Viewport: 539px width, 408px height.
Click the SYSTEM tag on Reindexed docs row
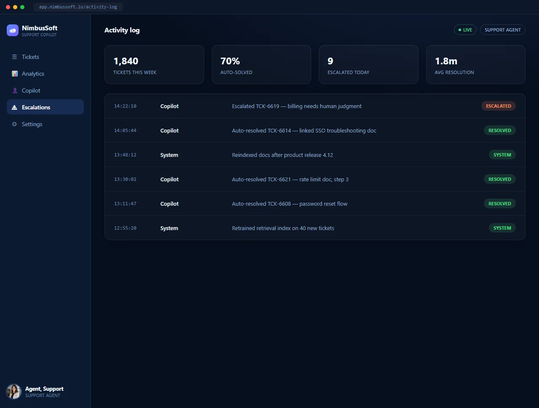[x=502, y=155]
